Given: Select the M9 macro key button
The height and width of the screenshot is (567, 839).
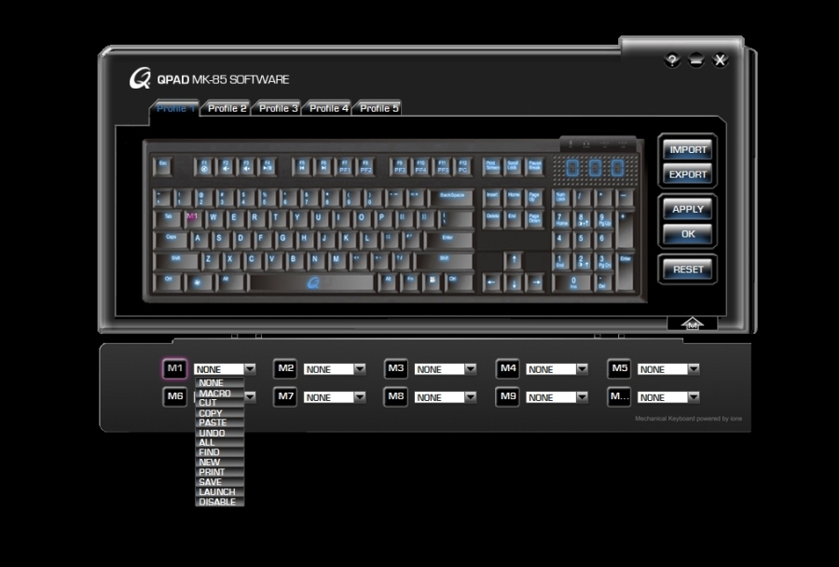Looking at the screenshot, I should (x=507, y=396).
